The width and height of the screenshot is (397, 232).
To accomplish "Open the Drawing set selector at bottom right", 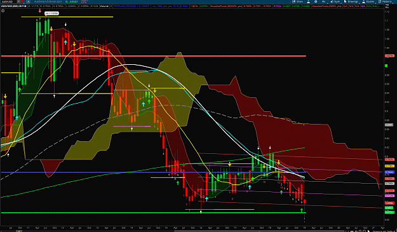I will (384, 231).
